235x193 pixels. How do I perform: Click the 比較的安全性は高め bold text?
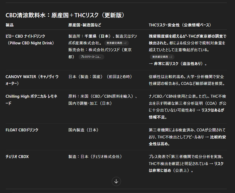click(x=187, y=141)
